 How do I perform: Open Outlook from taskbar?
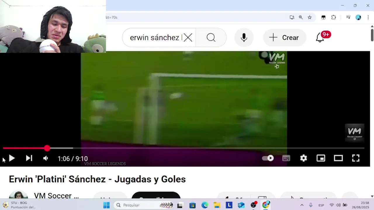point(241,205)
